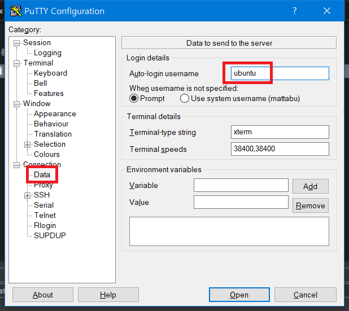Click the Terminal-type string field
Viewport: 349px width, 311px height.
click(280, 132)
